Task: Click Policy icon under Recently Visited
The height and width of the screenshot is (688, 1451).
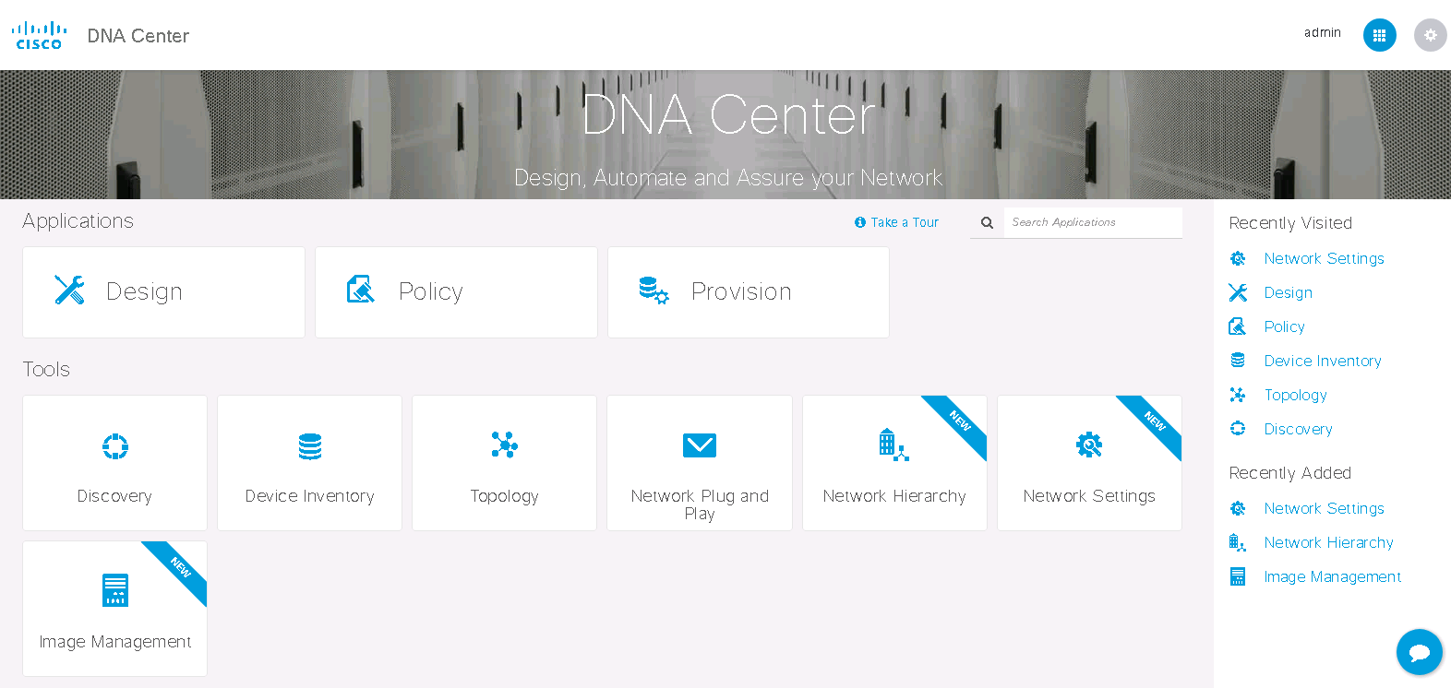Action: [x=1238, y=326]
